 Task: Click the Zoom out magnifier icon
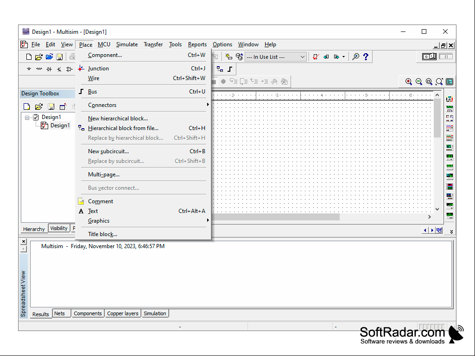click(419, 81)
